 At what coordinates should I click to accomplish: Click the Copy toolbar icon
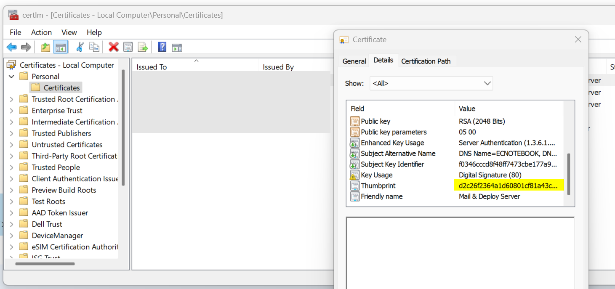pos(94,47)
